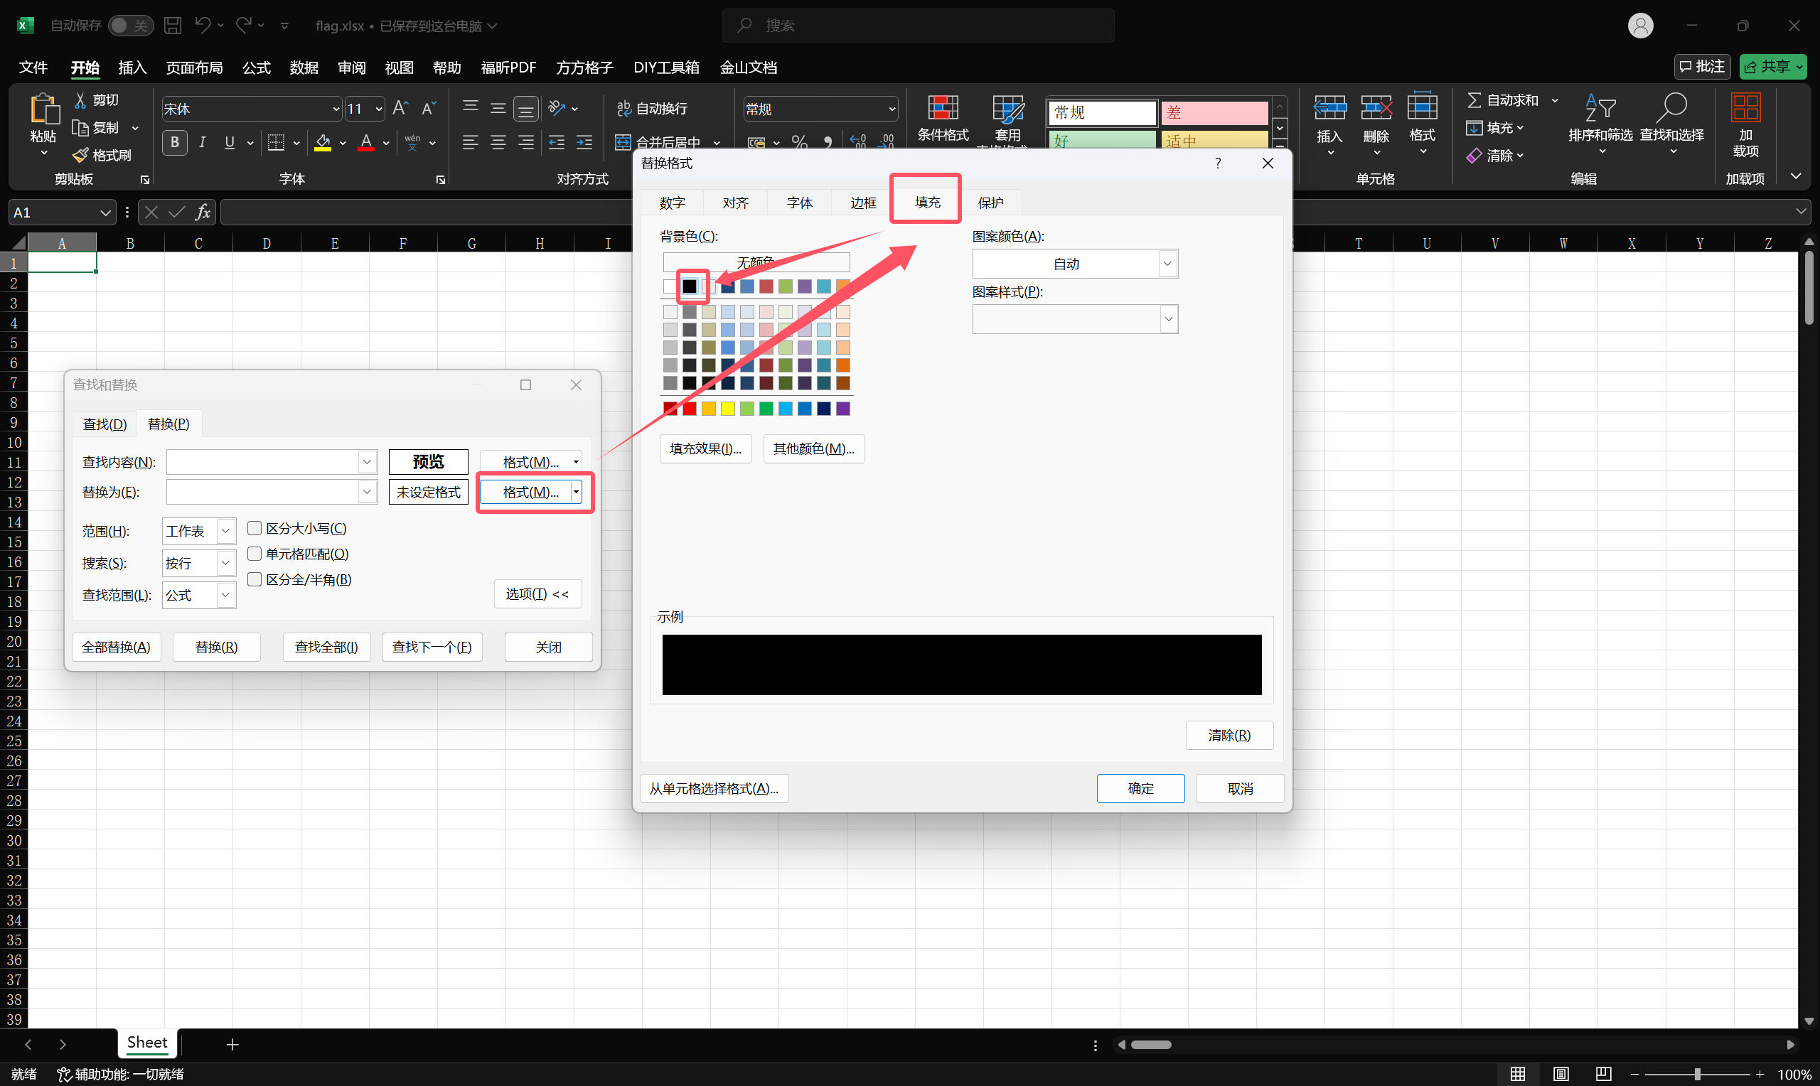Click the Cut scissors icon
The image size is (1820, 1086).
tap(80, 100)
